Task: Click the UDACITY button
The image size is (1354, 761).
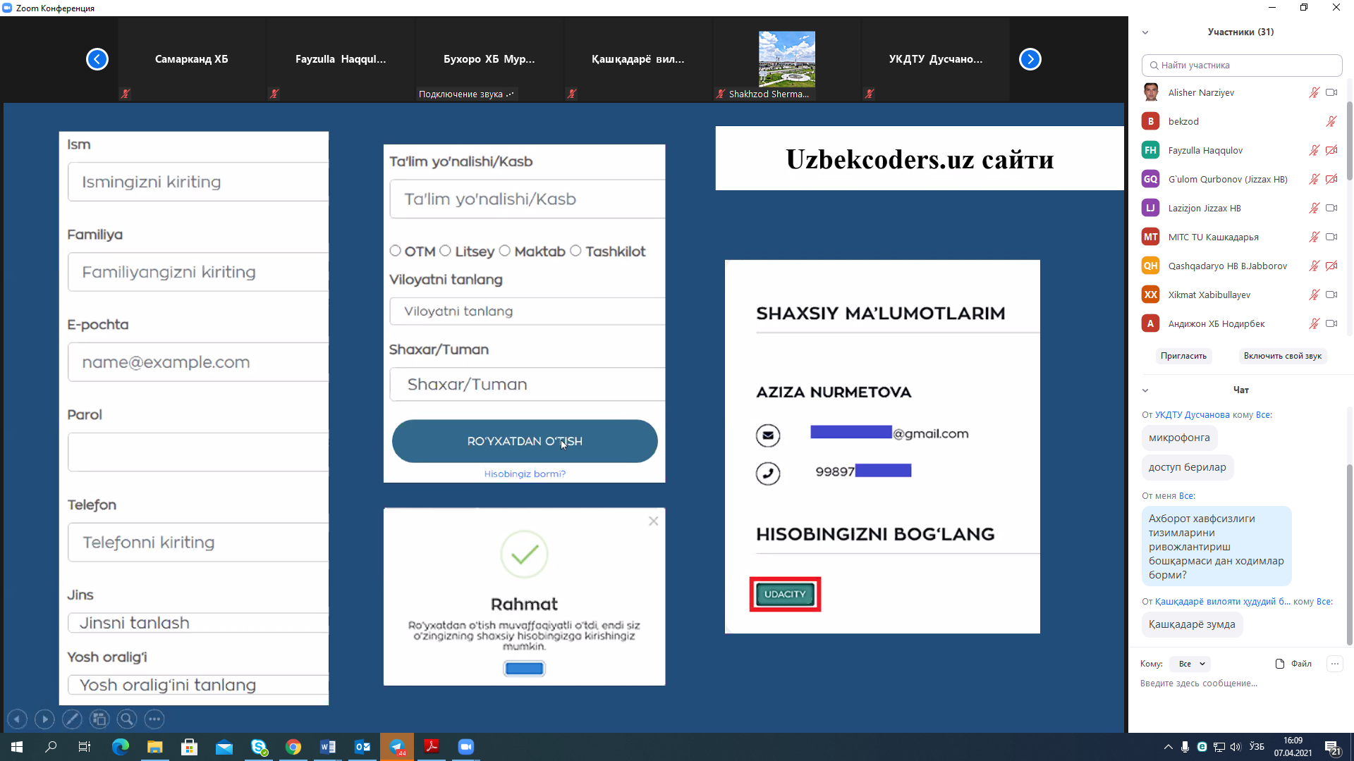Action: tap(785, 594)
